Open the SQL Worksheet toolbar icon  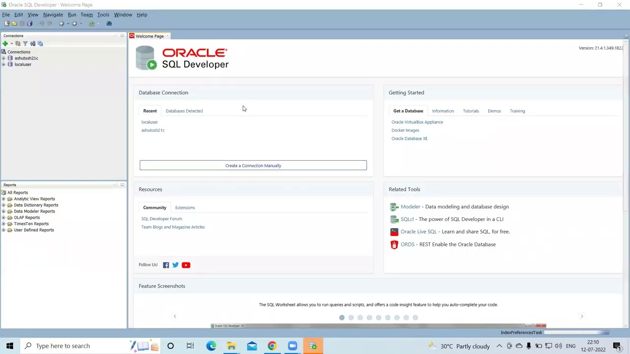click(x=92, y=24)
